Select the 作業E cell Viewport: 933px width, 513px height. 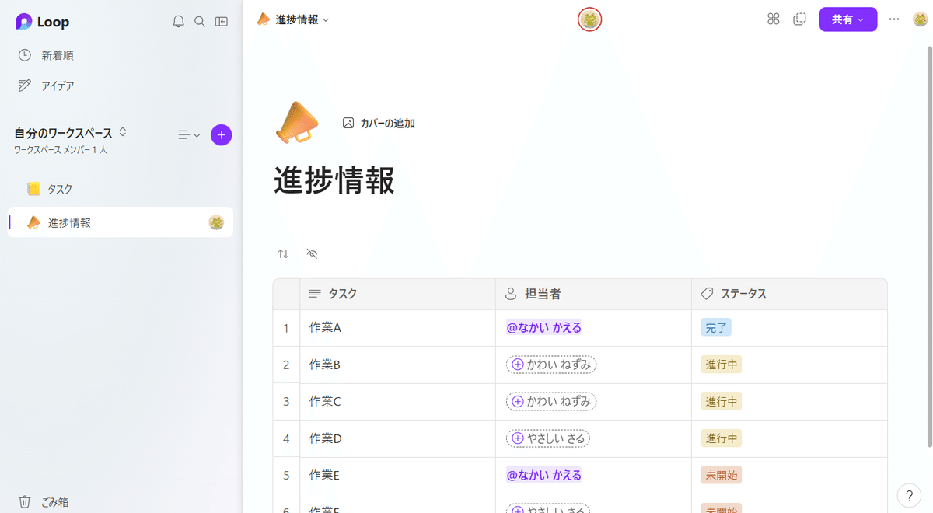[x=397, y=475]
